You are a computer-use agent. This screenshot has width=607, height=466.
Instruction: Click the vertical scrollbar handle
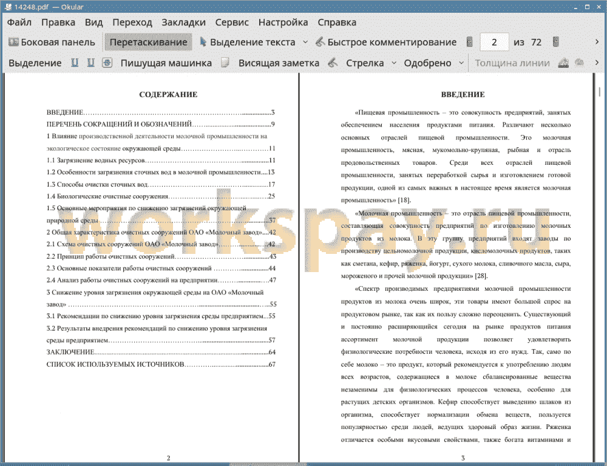pyautogui.click(x=600, y=92)
